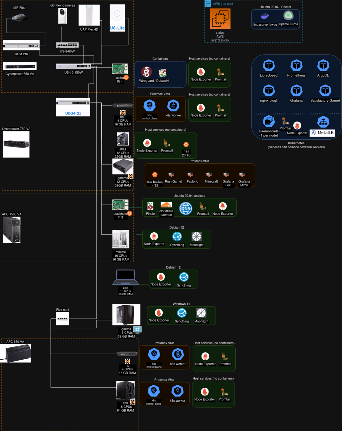Click the alpha Pi 4 board
The image size is (342, 431).
(x=120, y=69)
